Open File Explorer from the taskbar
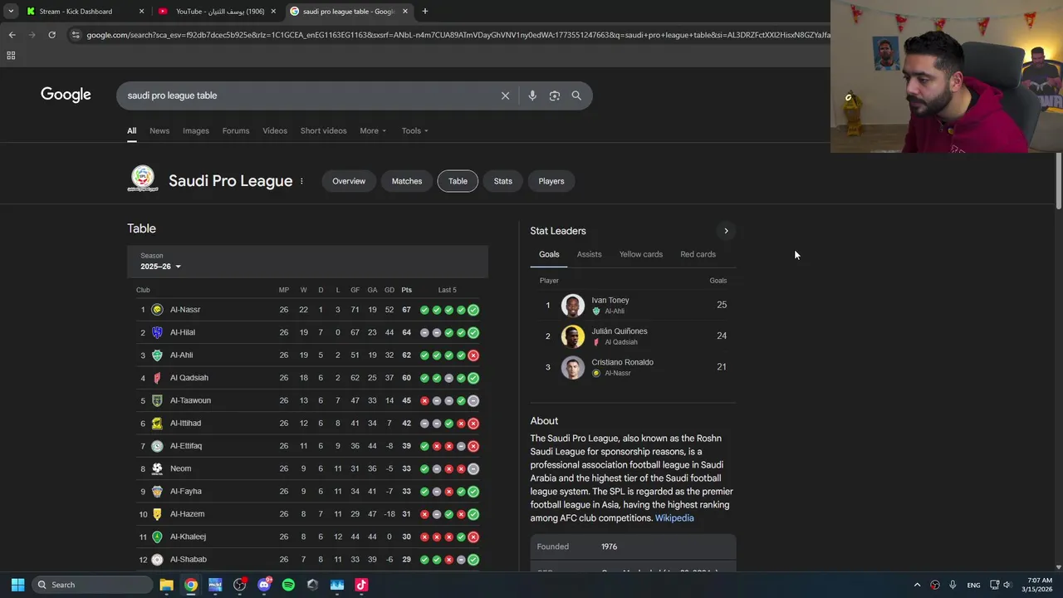 pos(166,585)
